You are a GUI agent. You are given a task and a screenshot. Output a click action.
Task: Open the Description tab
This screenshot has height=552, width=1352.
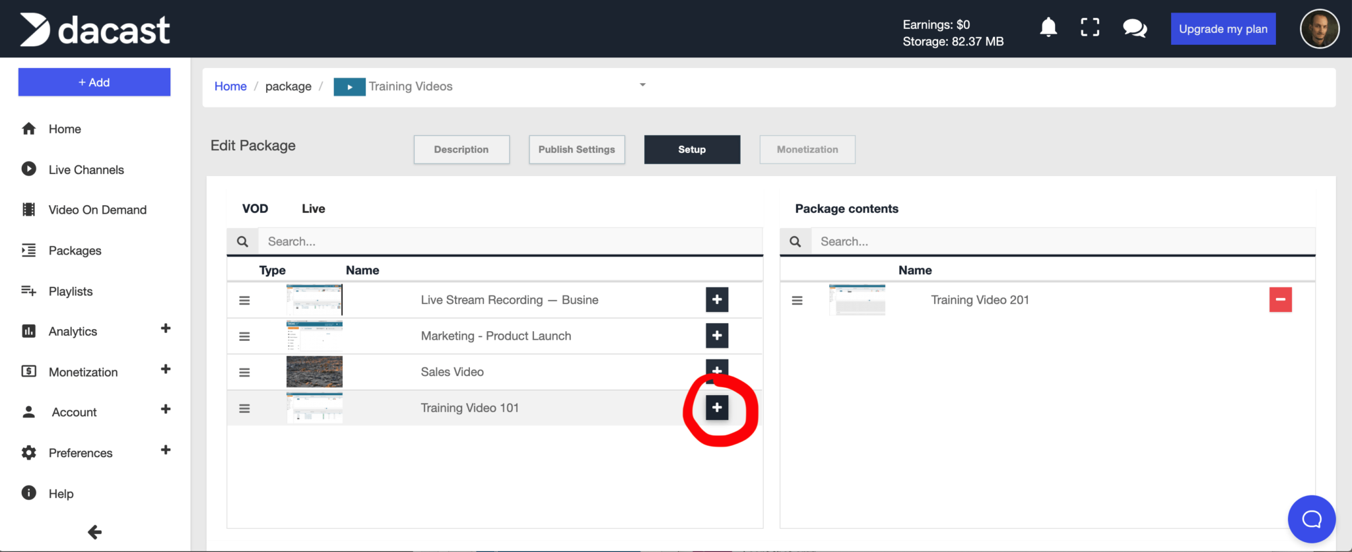[x=461, y=150]
